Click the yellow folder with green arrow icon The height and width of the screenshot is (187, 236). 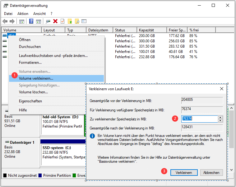tap(70, 21)
